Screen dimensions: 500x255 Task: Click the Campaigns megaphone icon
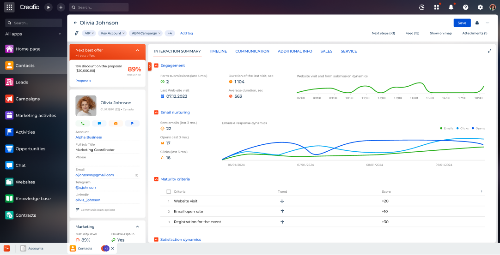pyautogui.click(x=9, y=99)
